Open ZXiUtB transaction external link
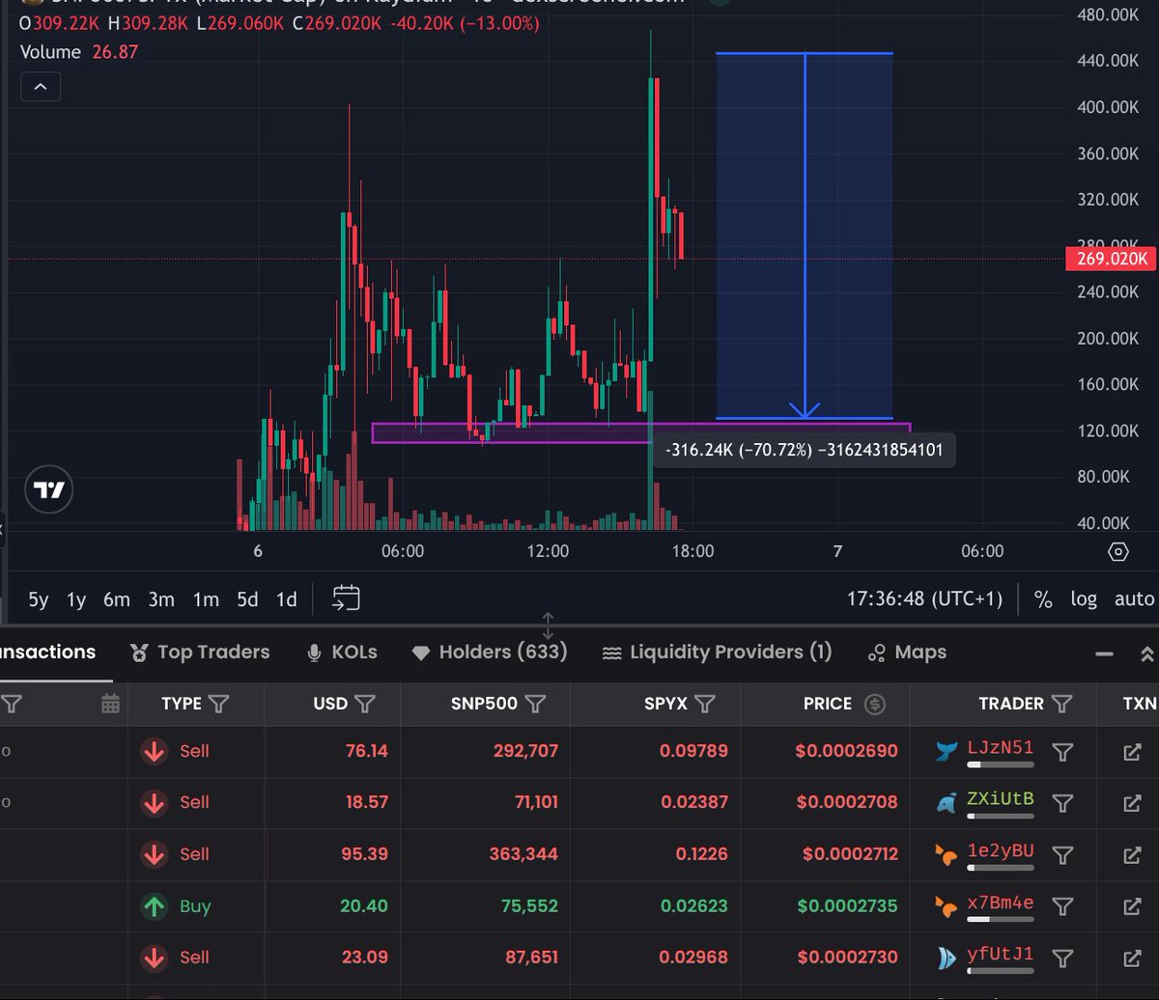 click(1132, 803)
